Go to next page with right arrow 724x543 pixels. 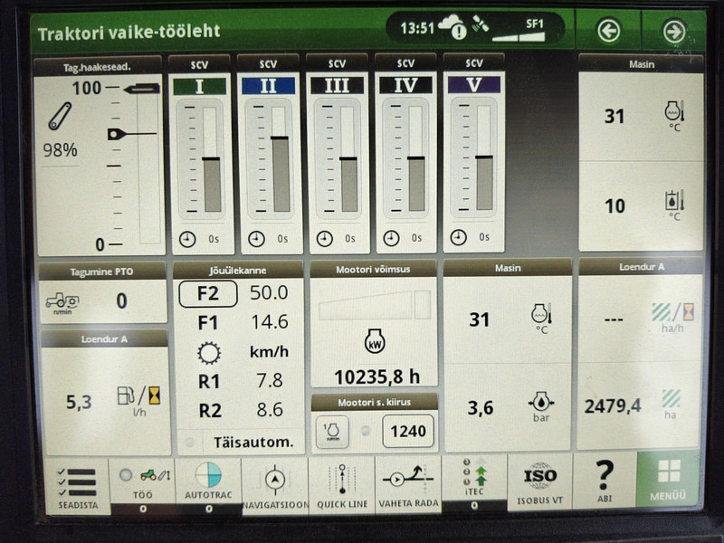click(673, 32)
